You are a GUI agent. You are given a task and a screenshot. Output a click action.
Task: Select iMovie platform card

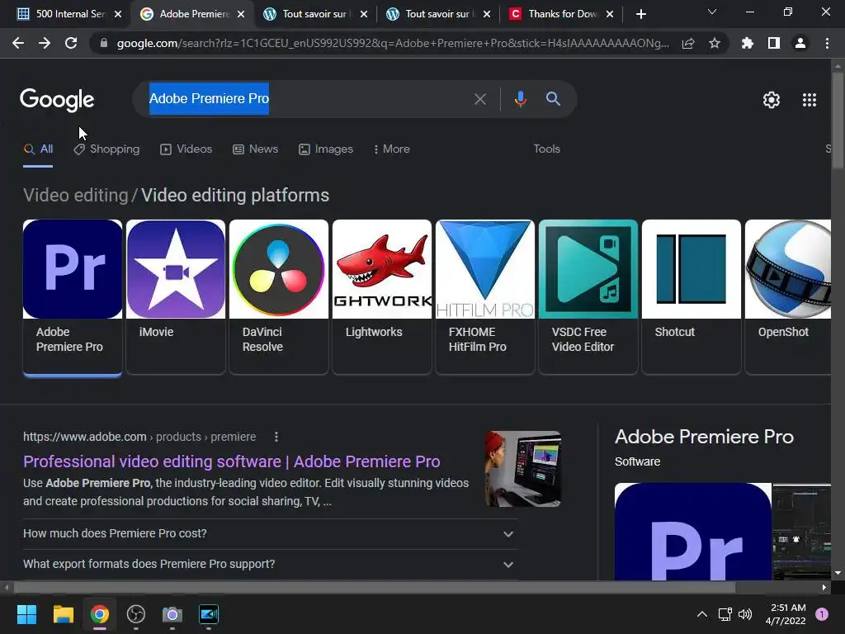click(176, 296)
